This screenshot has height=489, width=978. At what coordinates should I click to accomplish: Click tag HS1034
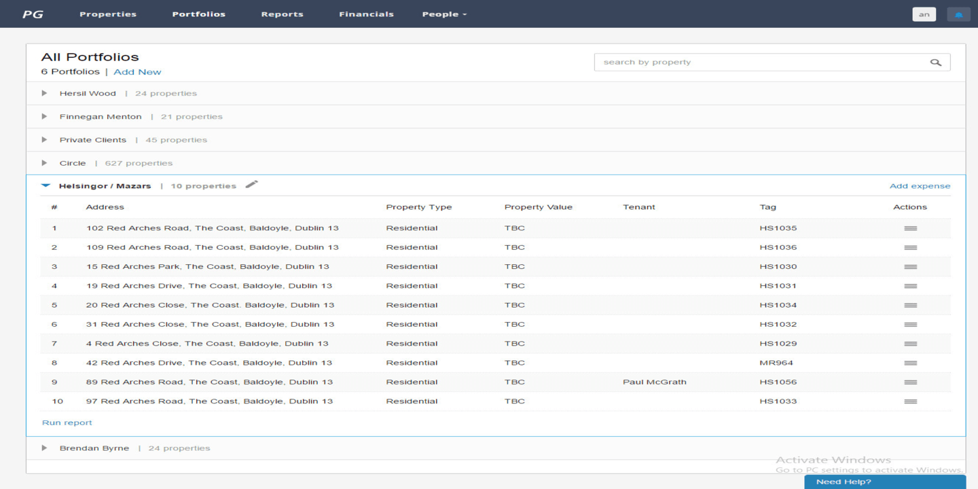coord(778,305)
